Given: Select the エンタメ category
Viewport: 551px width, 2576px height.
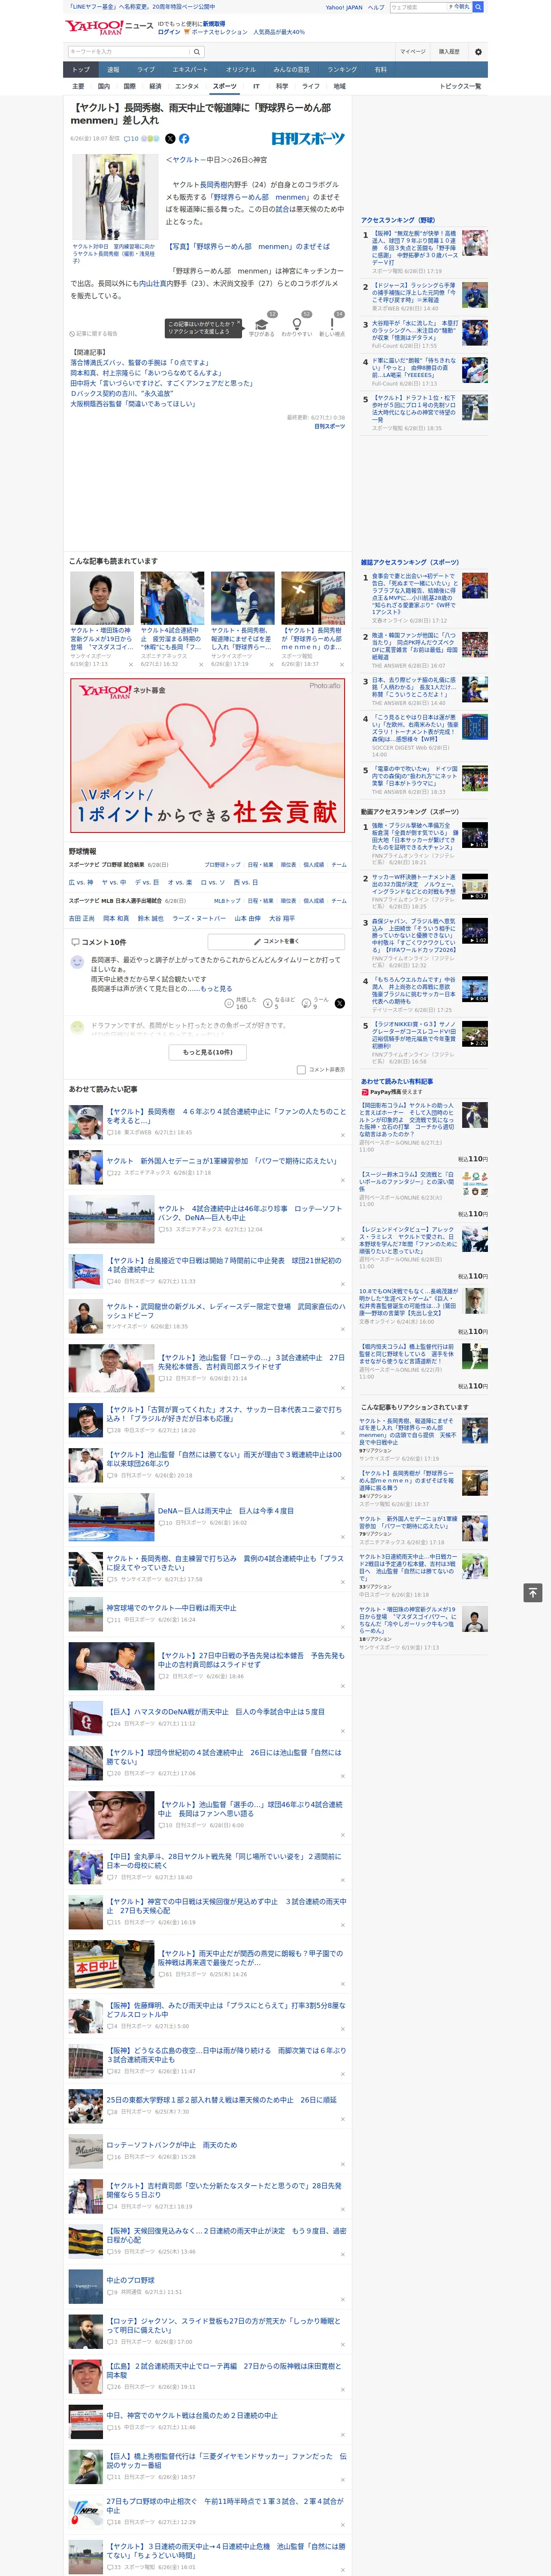Looking at the screenshot, I should point(187,86).
